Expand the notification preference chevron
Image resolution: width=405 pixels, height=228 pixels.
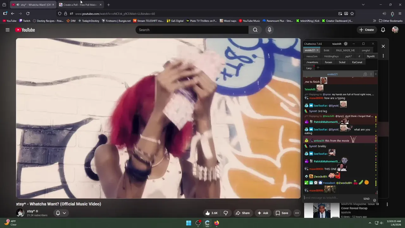(x=64, y=213)
